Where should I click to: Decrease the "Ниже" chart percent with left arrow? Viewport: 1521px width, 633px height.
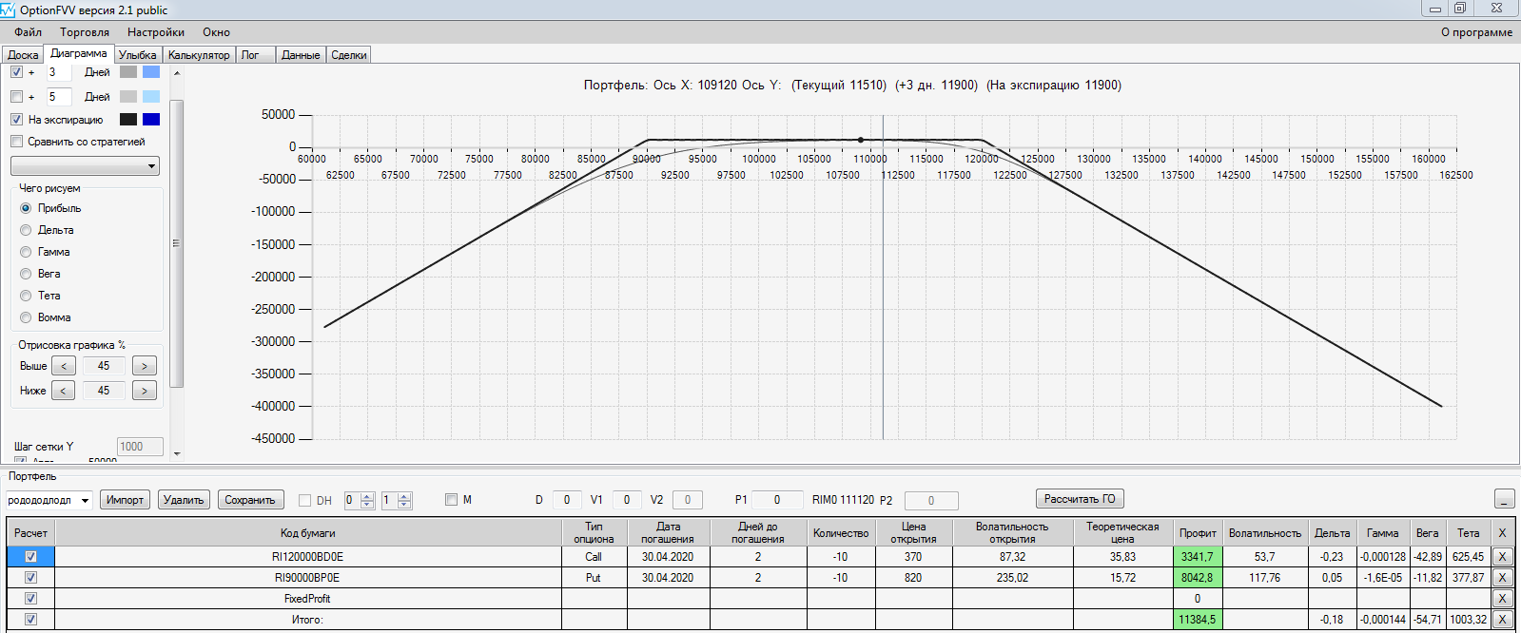coord(64,391)
